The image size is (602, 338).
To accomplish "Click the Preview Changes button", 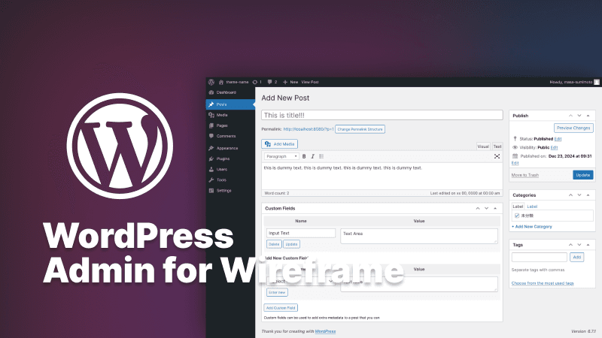I will pyautogui.click(x=573, y=128).
